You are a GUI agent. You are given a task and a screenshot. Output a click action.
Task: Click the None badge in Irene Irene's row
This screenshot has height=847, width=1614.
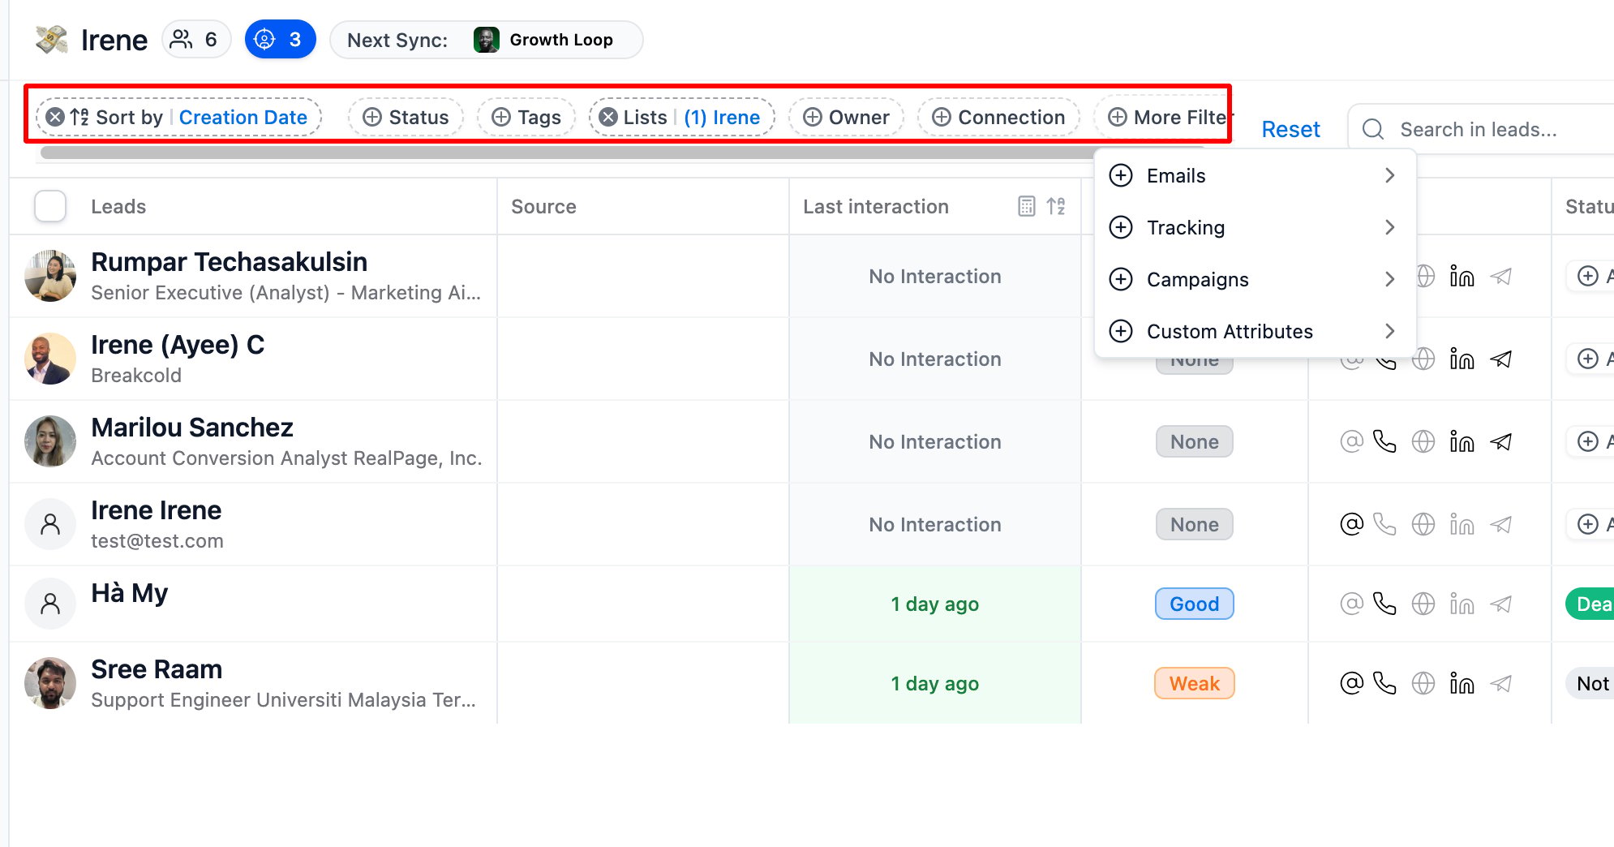[1194, 525]
